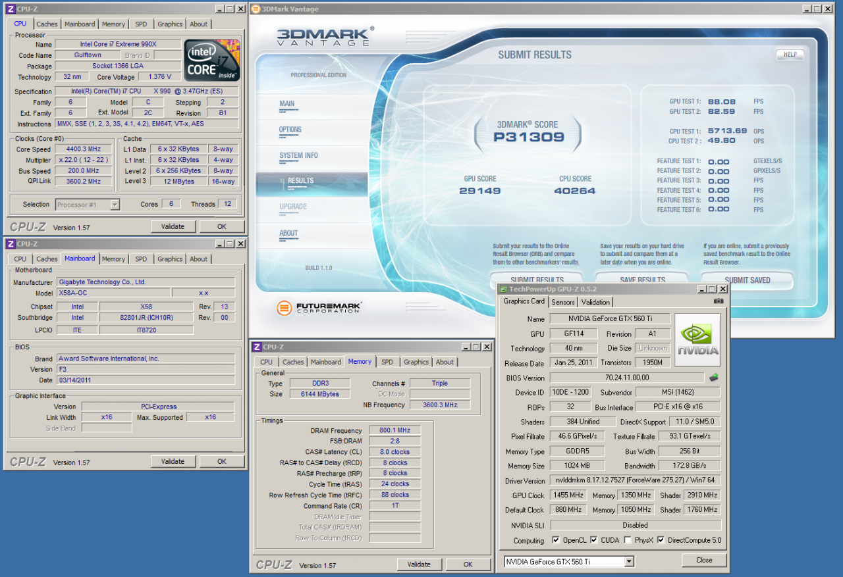843x577 pixels.
Task: Open ABOUT in 3DMark Vantage sidebar
Action: point(288,233)
